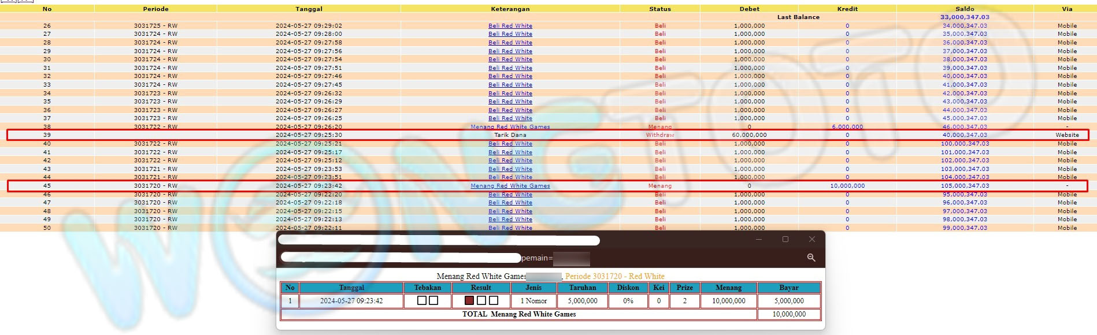Open Menang Red White Games link, row 45

(510, 186)
